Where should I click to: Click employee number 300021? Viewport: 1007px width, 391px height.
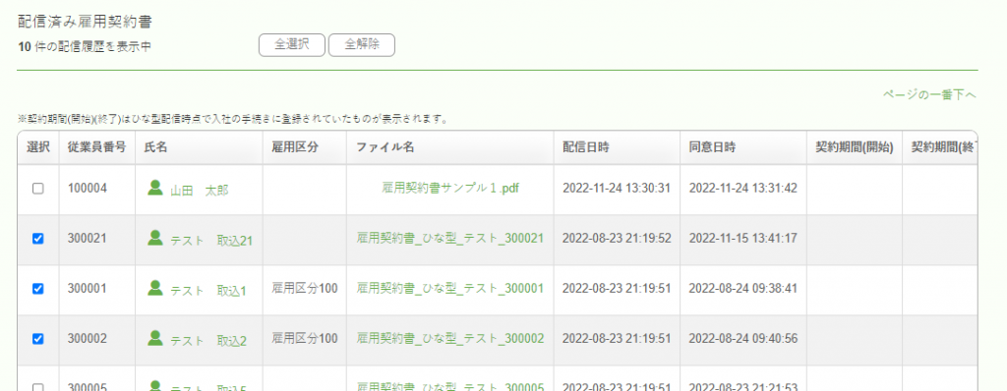(x=87, y=238)
